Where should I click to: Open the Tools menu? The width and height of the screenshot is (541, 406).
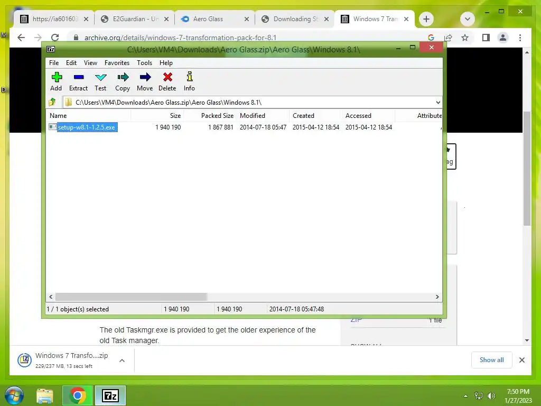144,63
